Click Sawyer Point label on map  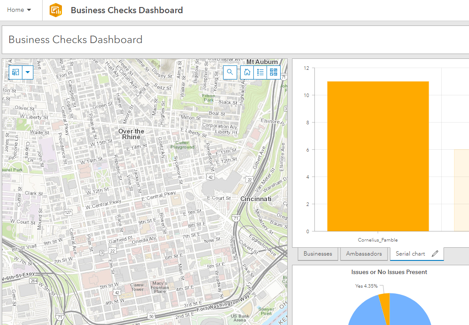266,311
